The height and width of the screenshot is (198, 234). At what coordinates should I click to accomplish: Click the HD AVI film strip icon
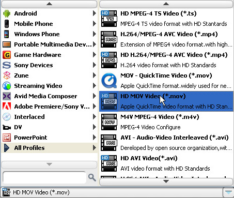(x=109, y=163)
